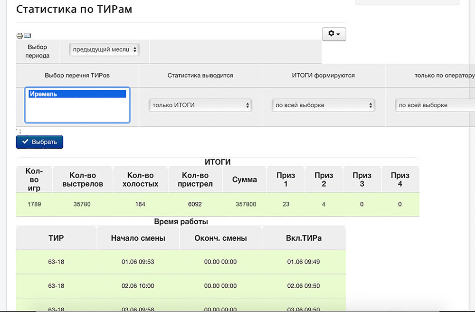Image resolution: width=475 pixels, height=312 pixels.
Task: Click 'Вкл.ТИРа' column header
Action: (x=304, y=238)
